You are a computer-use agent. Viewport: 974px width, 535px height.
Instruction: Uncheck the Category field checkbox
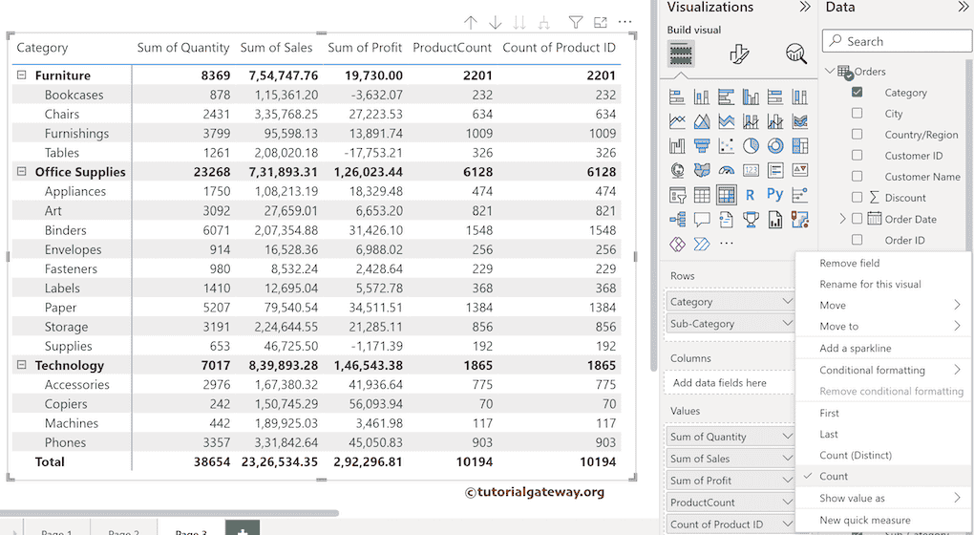858,92
